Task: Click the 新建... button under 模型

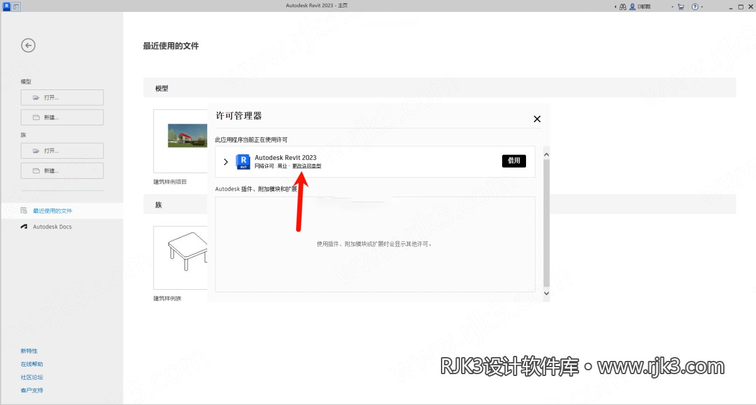Action: (x=62, y=117)
